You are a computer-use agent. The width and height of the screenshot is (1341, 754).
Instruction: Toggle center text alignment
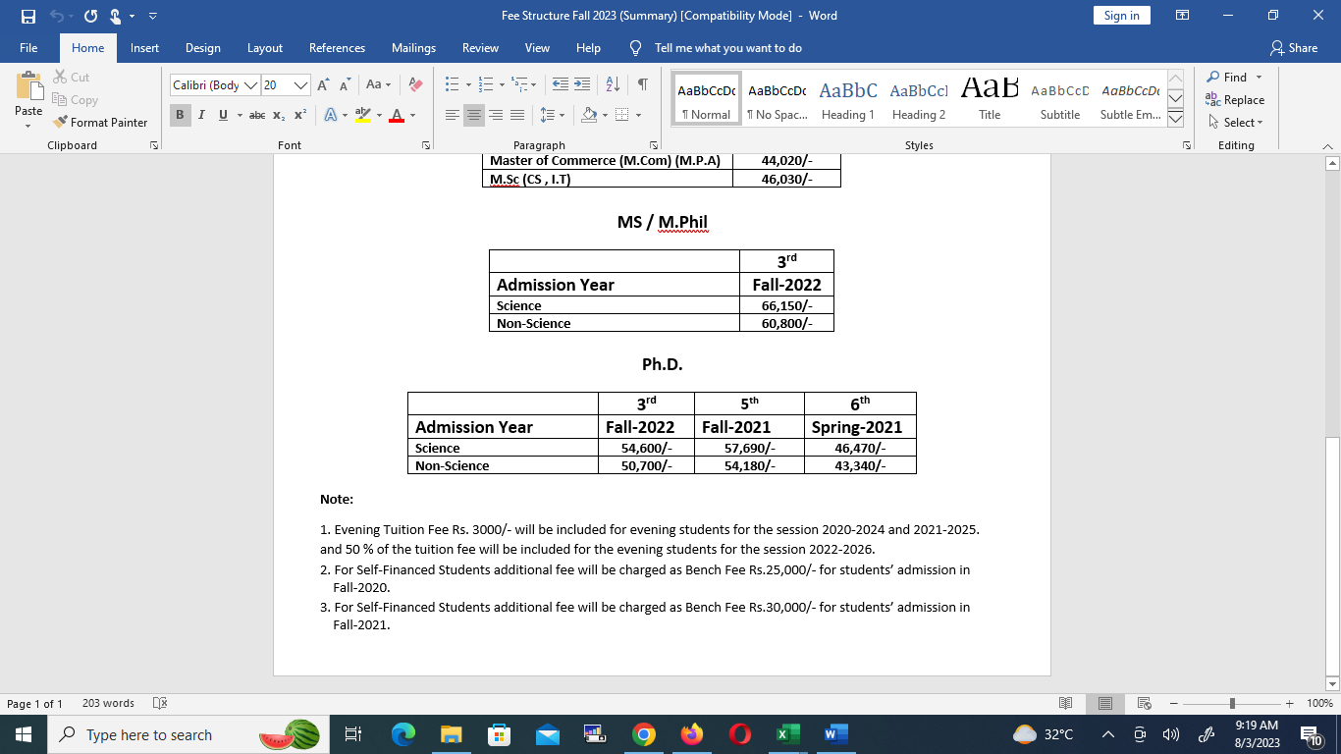coord(474,115)
